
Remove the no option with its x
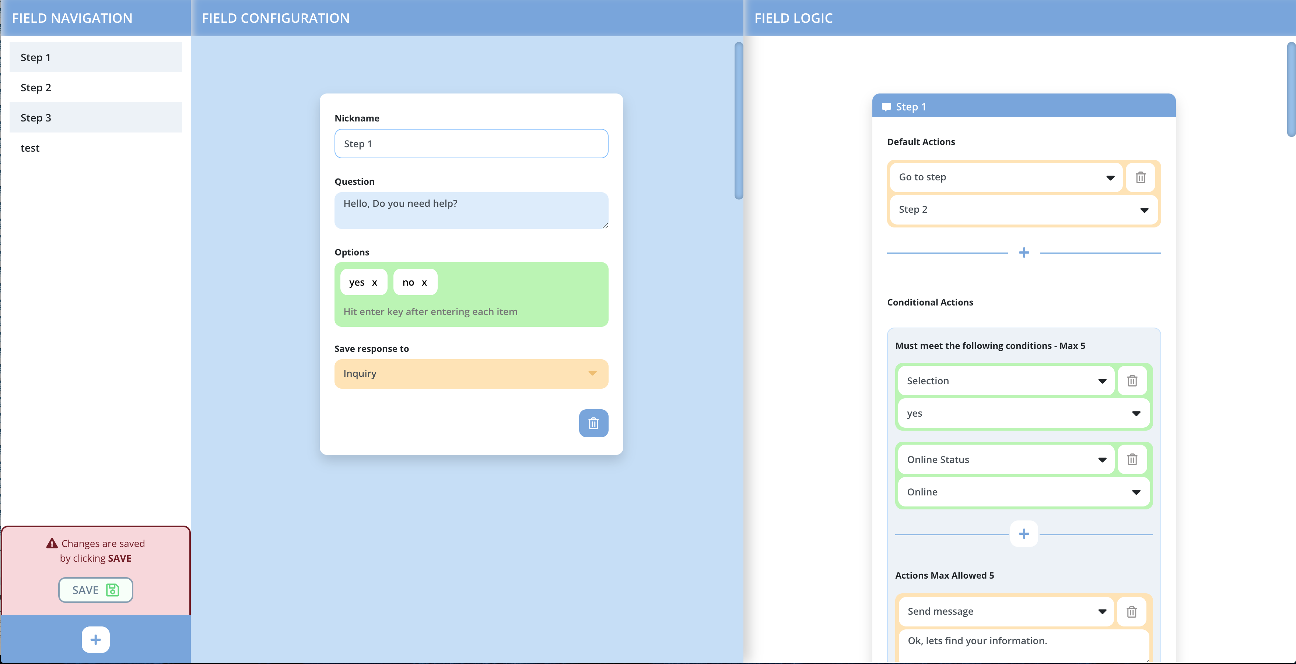click(x=424, y=282)
